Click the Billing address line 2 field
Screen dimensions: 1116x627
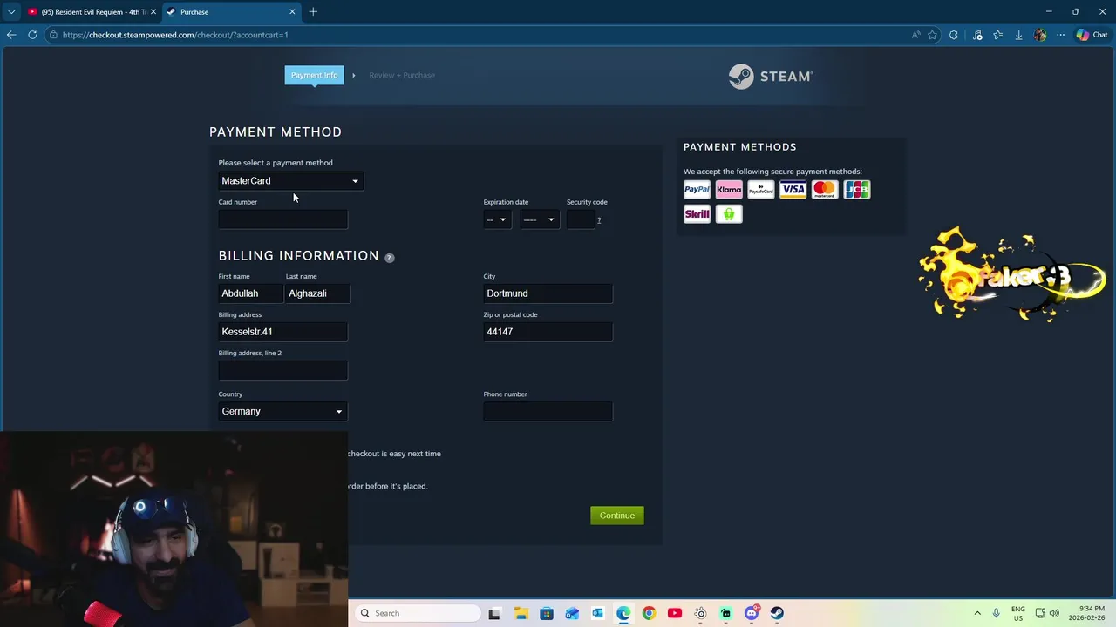coord(282,370)
